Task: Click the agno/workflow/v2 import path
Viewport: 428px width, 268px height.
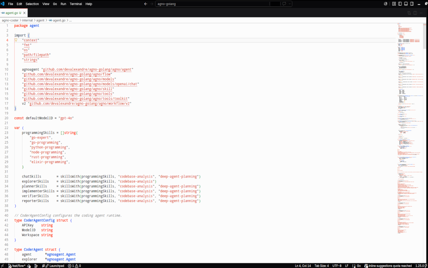Action: [x=80, y=104]
